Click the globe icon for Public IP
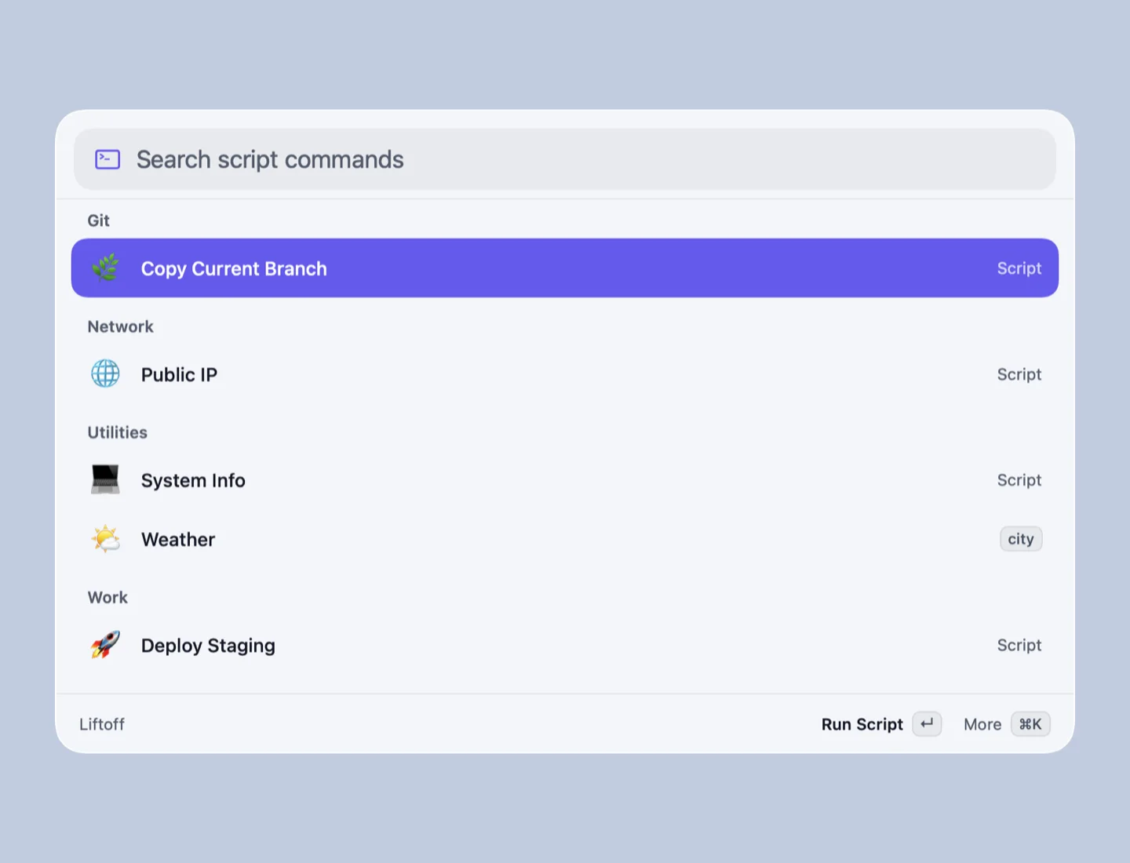Image resolution: width=1130 pixels, height=863 pixels. pyautogui.click(x=105, y=374)
